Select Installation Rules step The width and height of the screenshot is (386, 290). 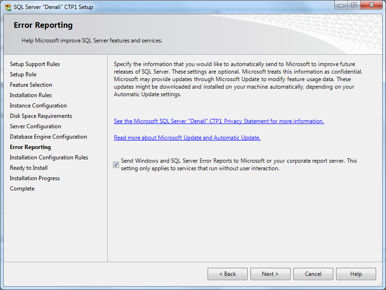point(31,95)
